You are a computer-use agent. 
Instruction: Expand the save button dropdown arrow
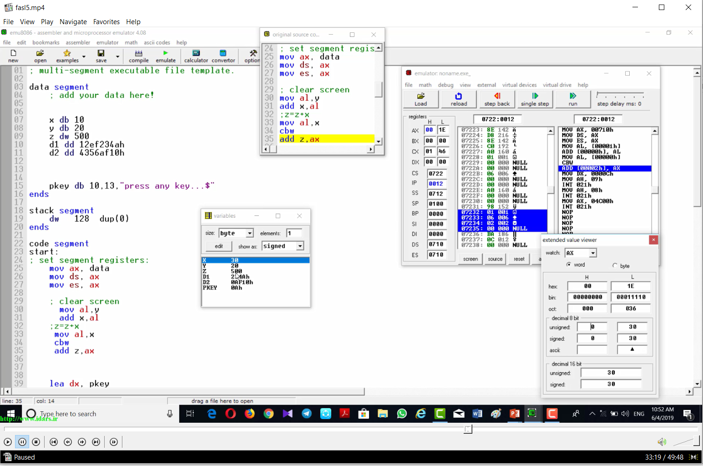(117, 56)
